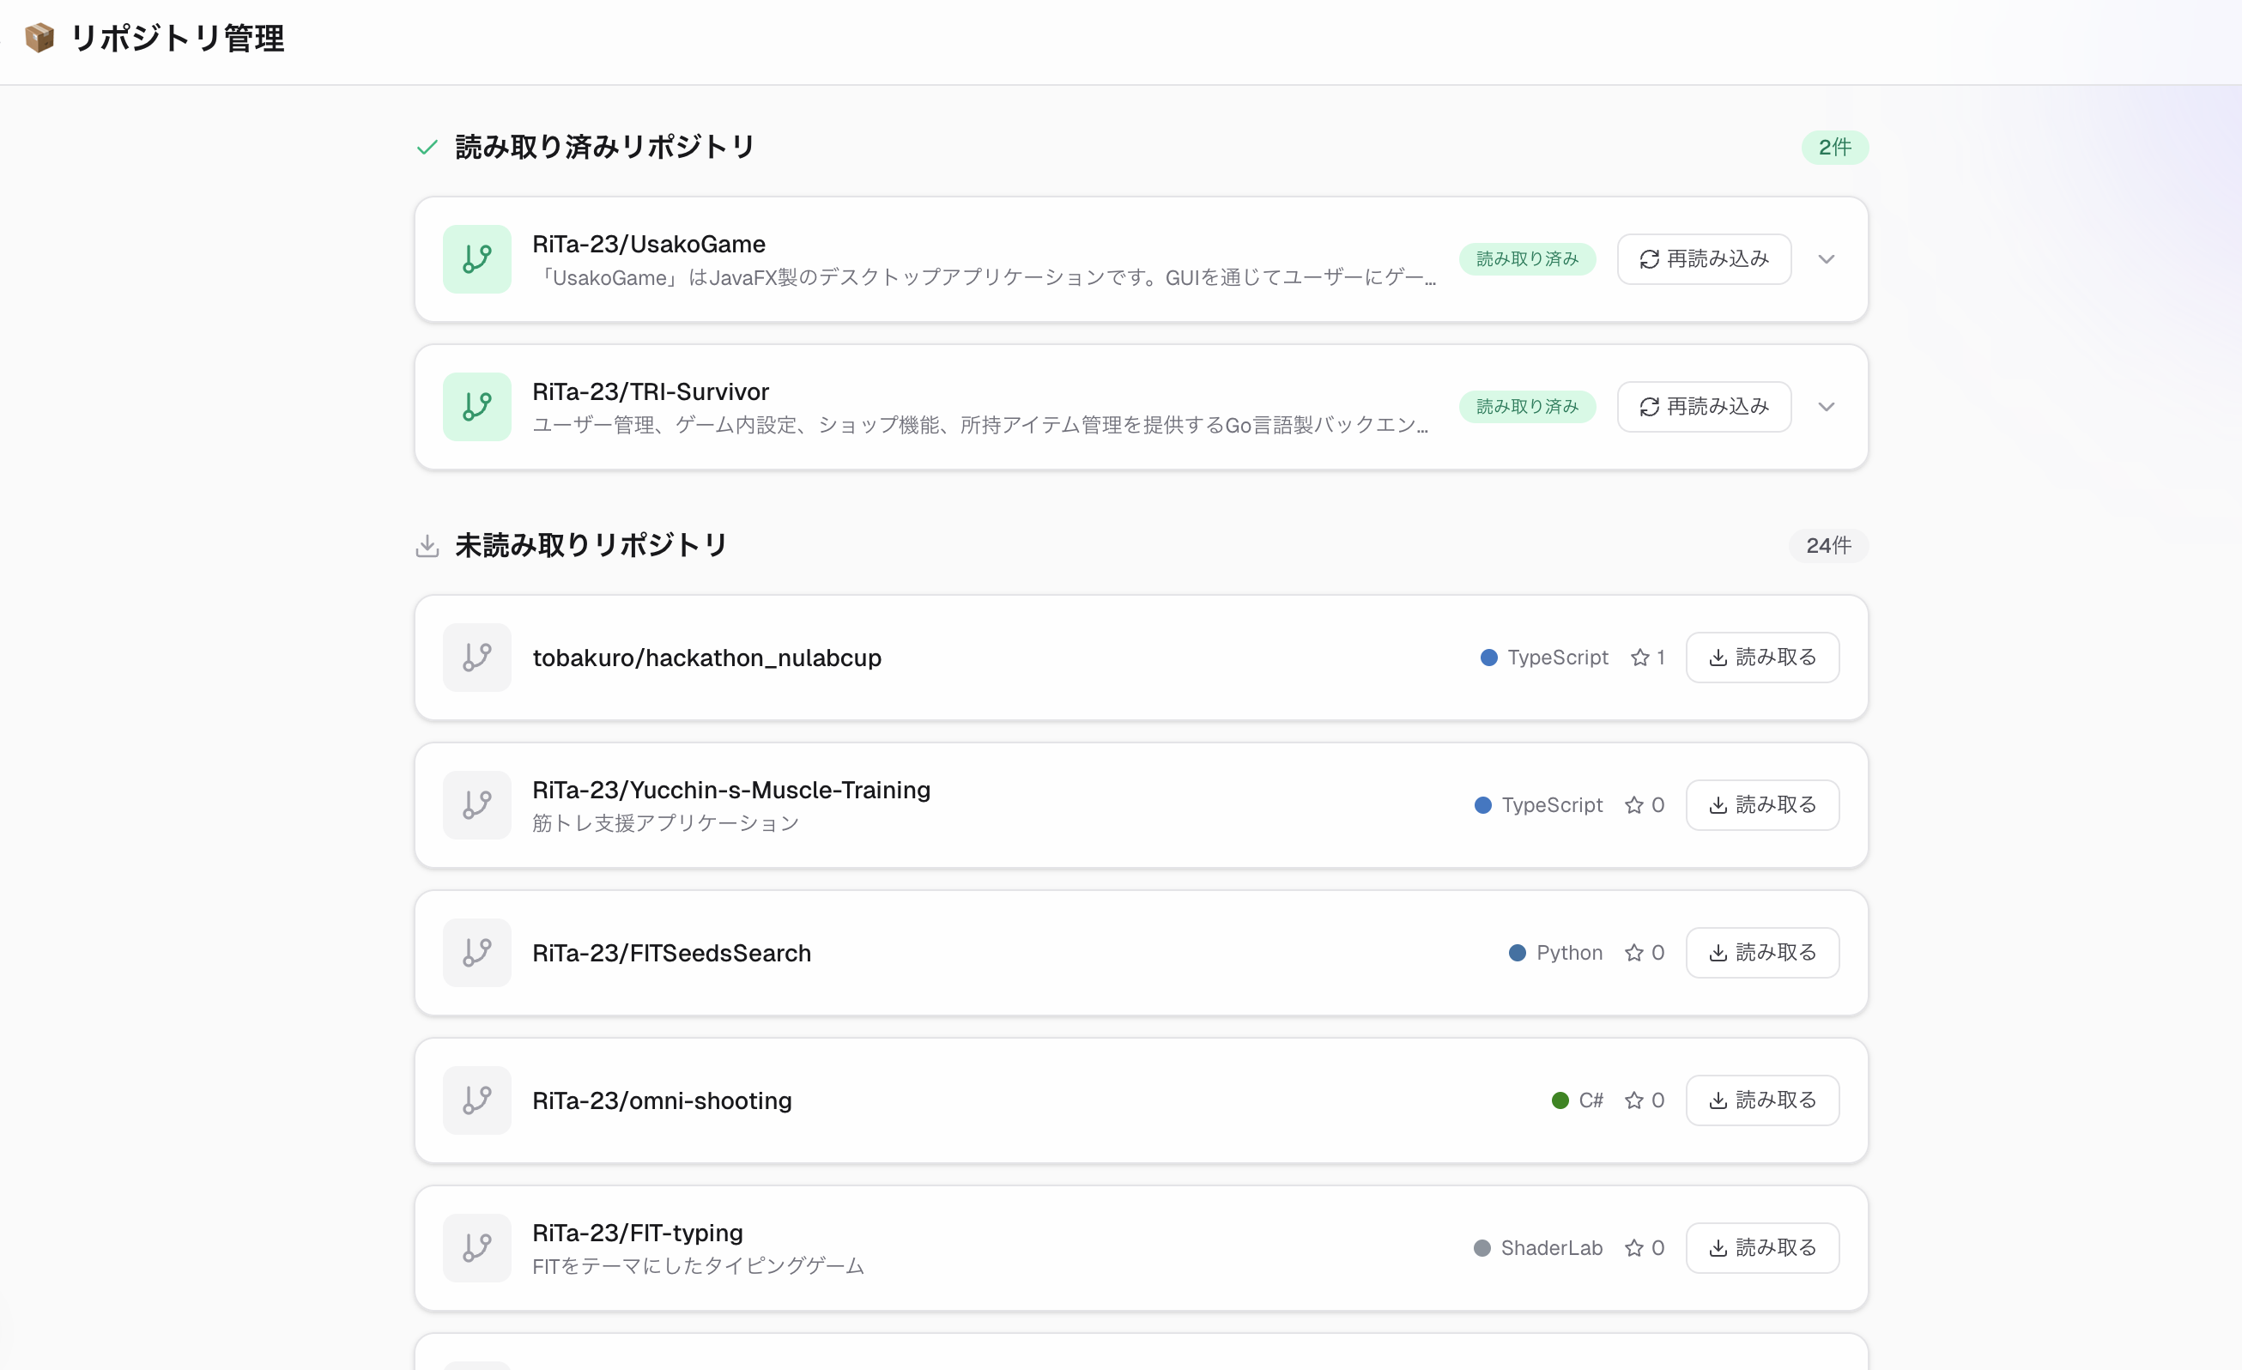Click the 読み取り済み badge on UsakoGame

1527,259
